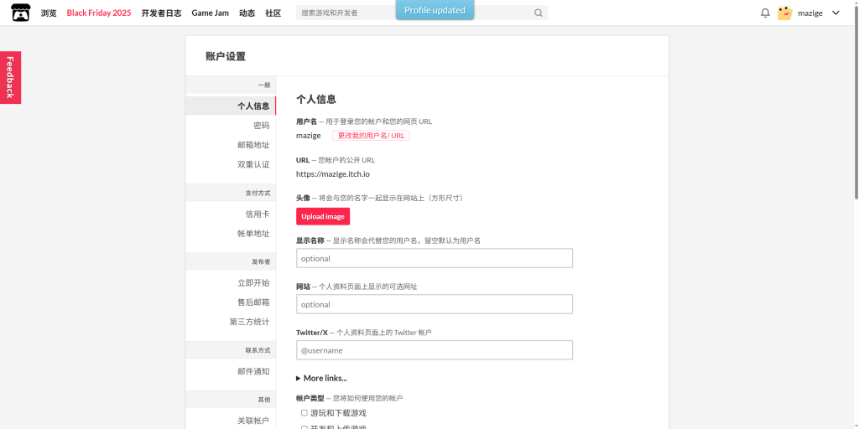The image size is (859, 429).
Task: Tick the 开发和上传游戏 checkbox
Action: (x=305, y=427)
